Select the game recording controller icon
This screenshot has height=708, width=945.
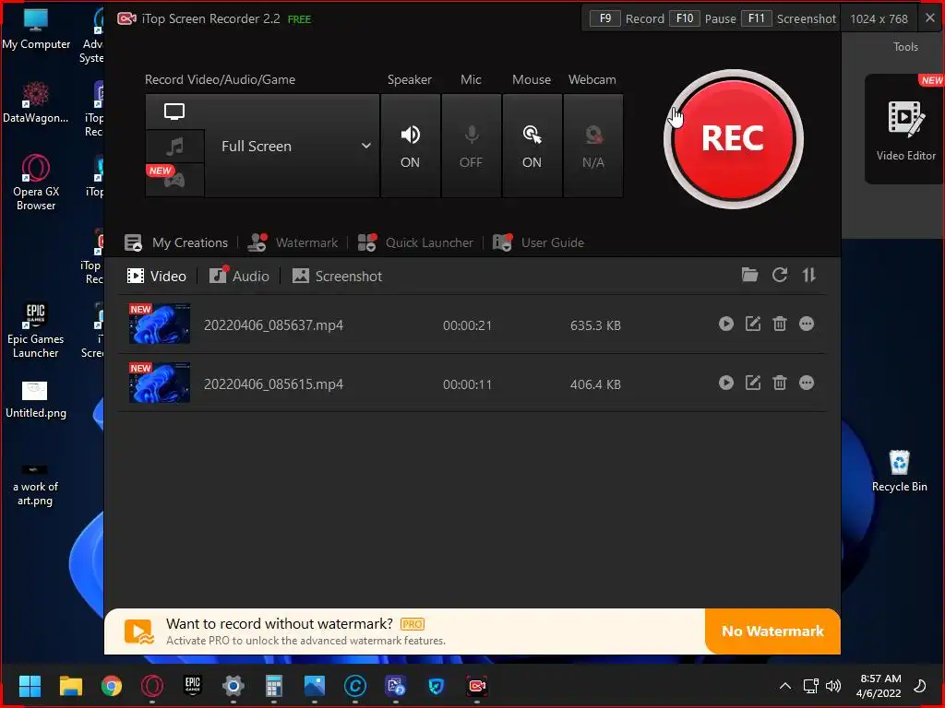[174, 180]
